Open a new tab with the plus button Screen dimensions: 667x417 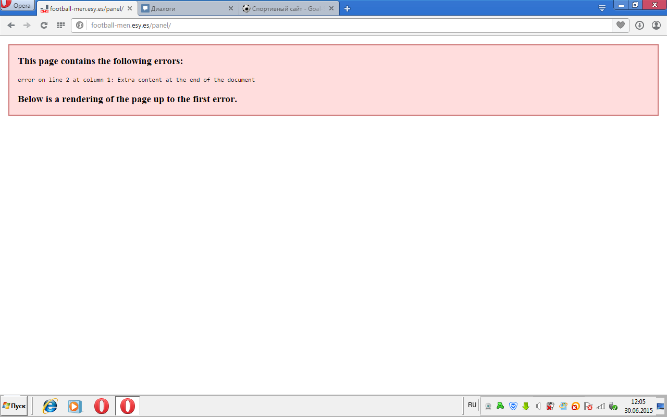(x=347, y=8)
